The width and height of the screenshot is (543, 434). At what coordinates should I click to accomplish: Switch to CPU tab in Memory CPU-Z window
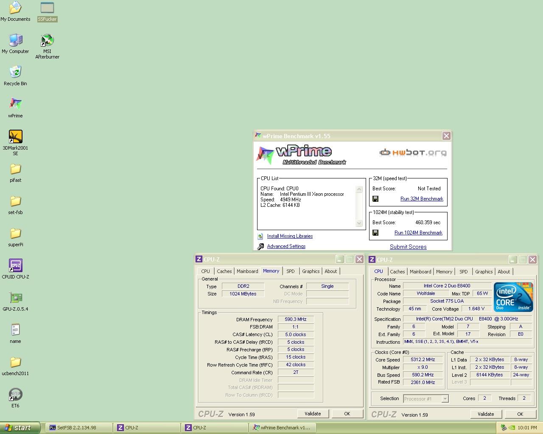coord(206,271)
